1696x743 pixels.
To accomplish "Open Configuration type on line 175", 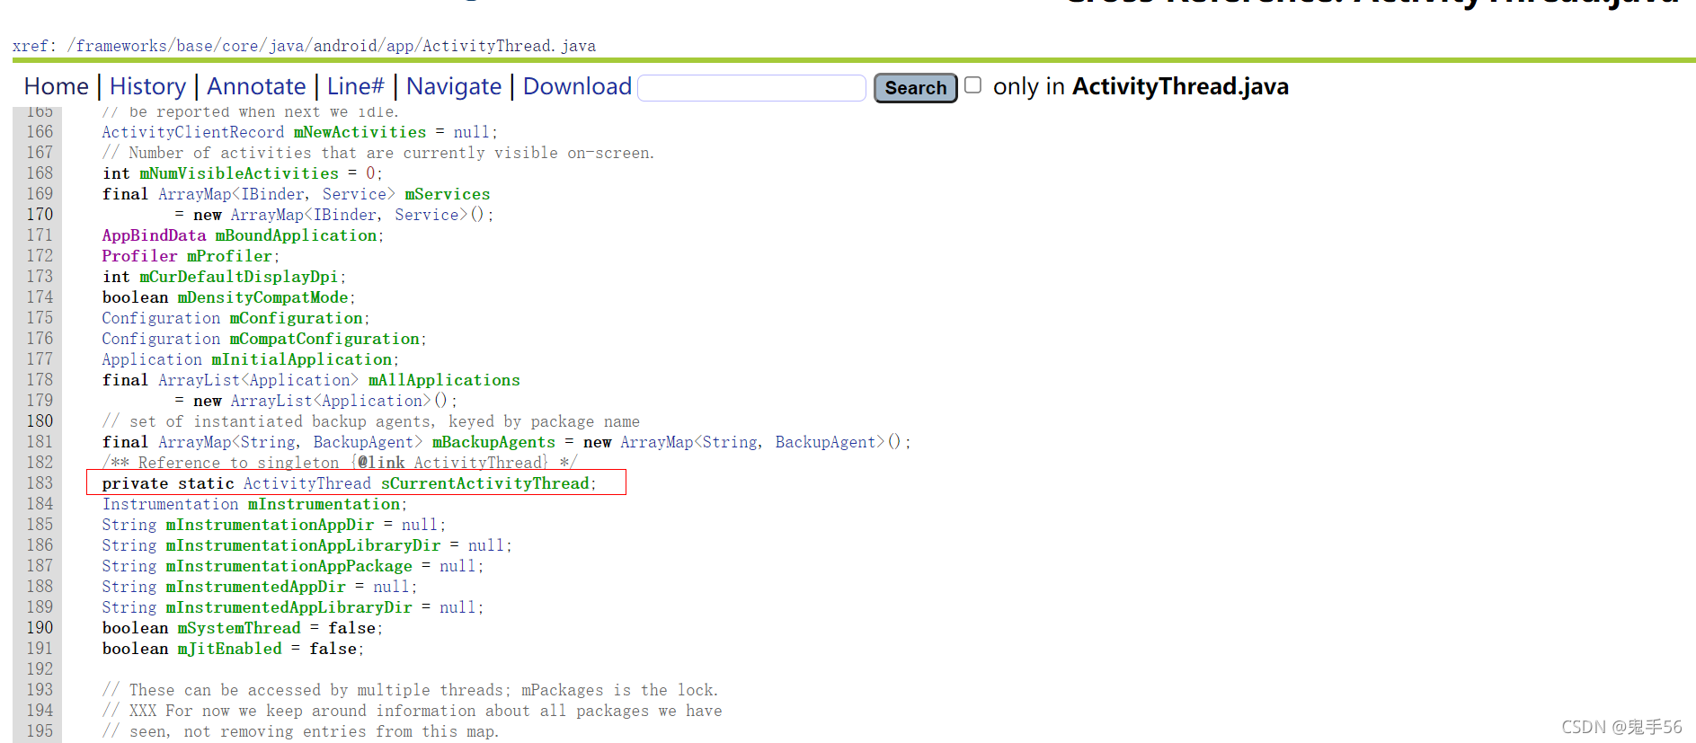I will [161, 318].
